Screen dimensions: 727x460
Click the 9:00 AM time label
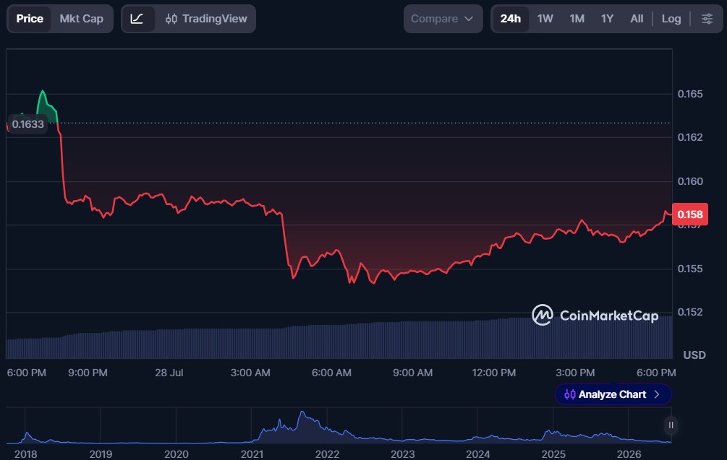(412, 373)
